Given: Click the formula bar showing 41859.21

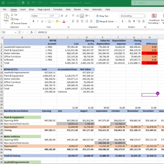Looking at the screenshot, I should click(x=100, y=32).
